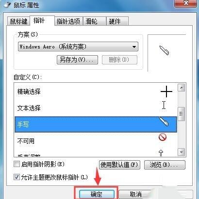Click the scheme dropdown arrow
This screenshot has width=199, height=199.
coord(134,47)
